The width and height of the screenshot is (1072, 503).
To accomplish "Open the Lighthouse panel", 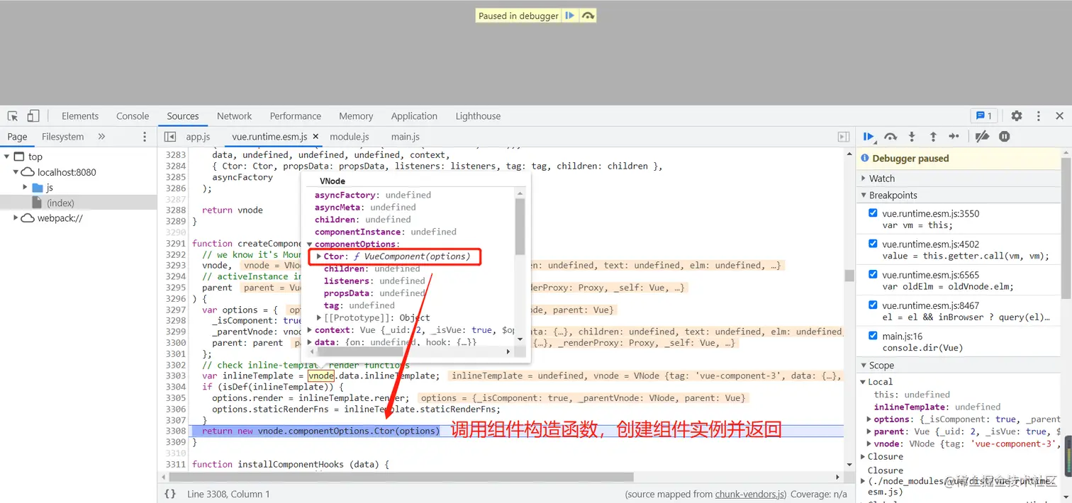I will pyautogui.click(x=478, y=116).
